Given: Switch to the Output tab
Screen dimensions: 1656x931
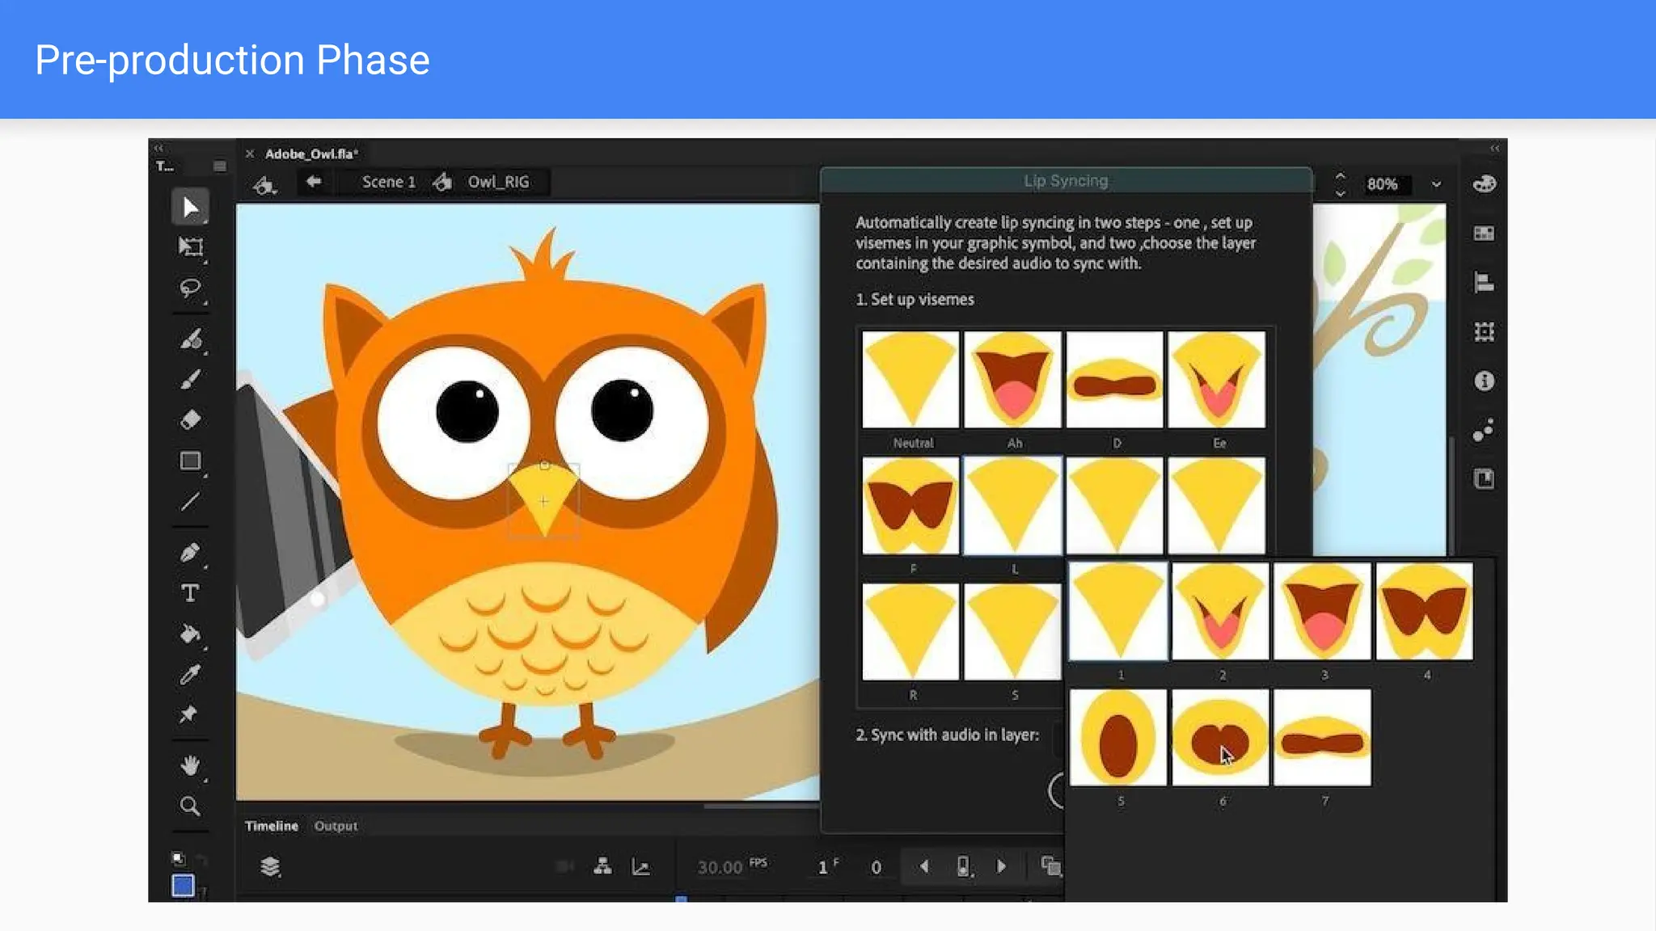Looking at the screenshot, I should (336, 826).
